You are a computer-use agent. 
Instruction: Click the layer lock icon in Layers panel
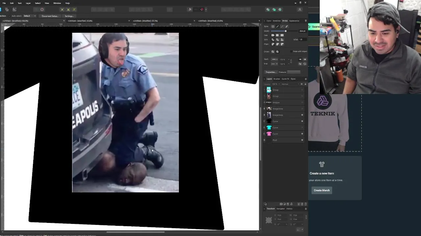(x=305, y=84)
